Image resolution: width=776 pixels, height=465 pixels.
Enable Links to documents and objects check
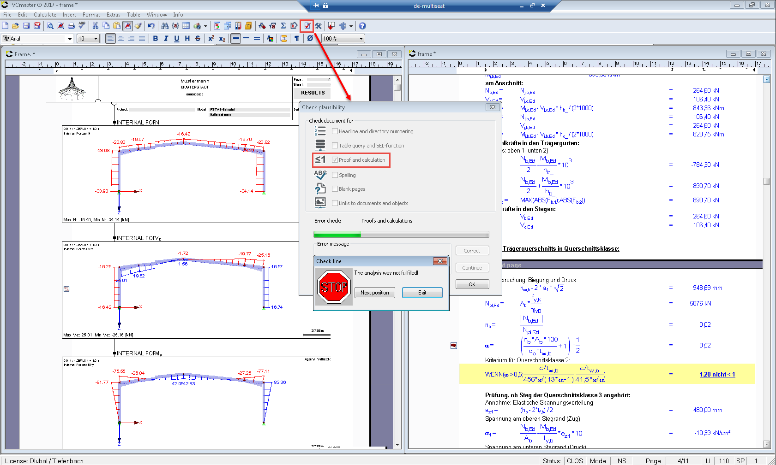[x=335, y=203]
